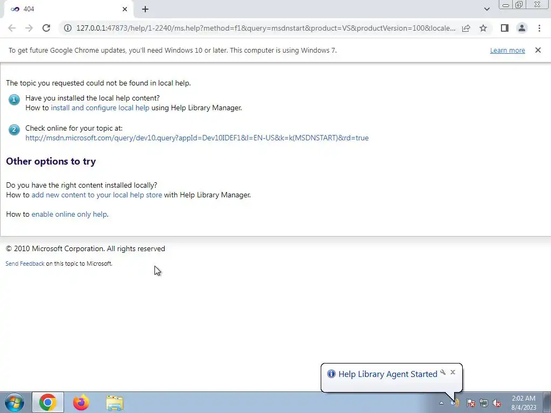551x413 pixels.
Task: Bookmark this page with the star icon
Action: [483, 28]
